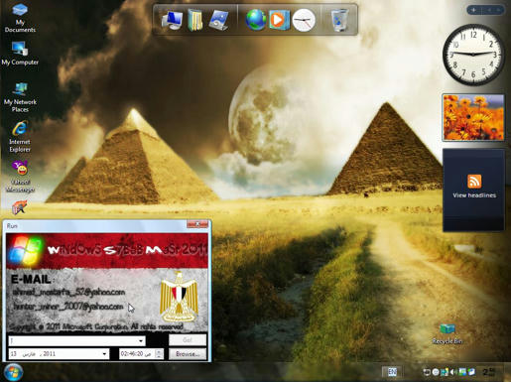Click the clock icon in the top dock
Image resolution: width=511 pixels, height=382 pixels.
pyautogui.click(x=304, y=20)
